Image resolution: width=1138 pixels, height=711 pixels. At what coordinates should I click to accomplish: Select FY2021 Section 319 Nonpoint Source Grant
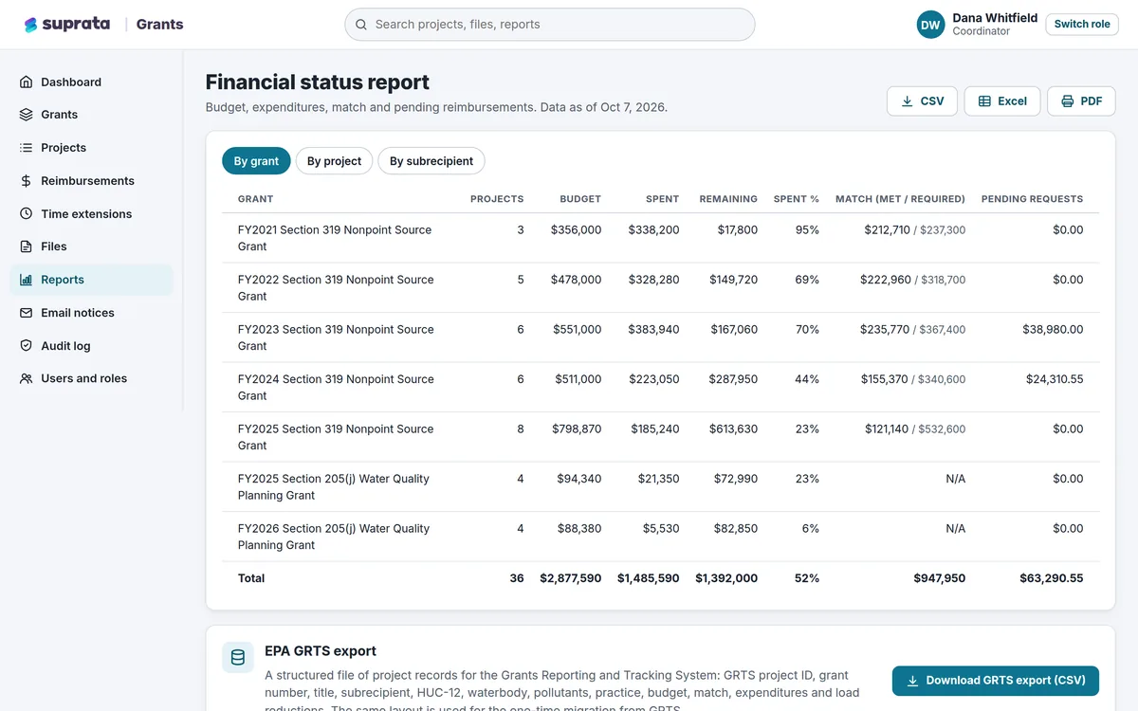tap(335, 238)
